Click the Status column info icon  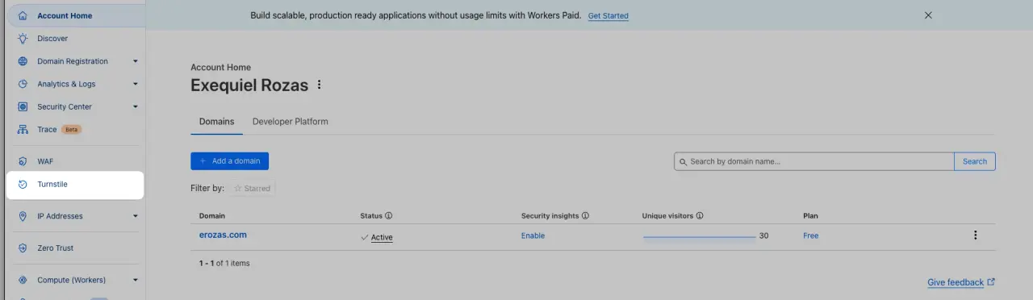[388, 216]
